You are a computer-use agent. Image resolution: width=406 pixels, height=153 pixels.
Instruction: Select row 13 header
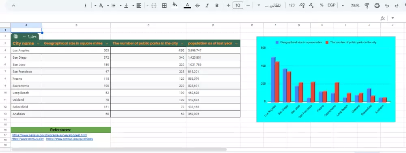[x=5, y=114]
